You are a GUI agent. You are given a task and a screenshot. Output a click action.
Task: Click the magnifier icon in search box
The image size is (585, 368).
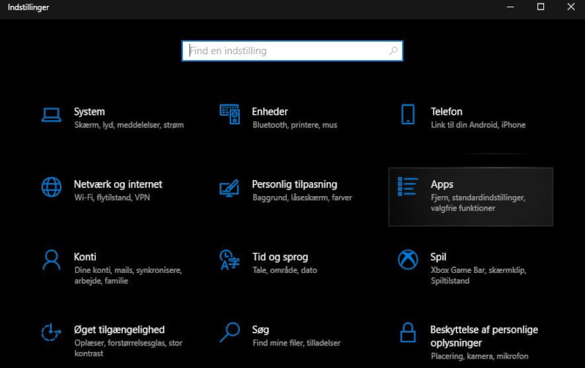pos(393,50)
